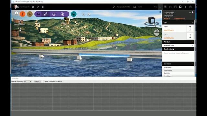
Task: Enable Modell automatisch aktualisieren checkbox
Action: [44, 82]
